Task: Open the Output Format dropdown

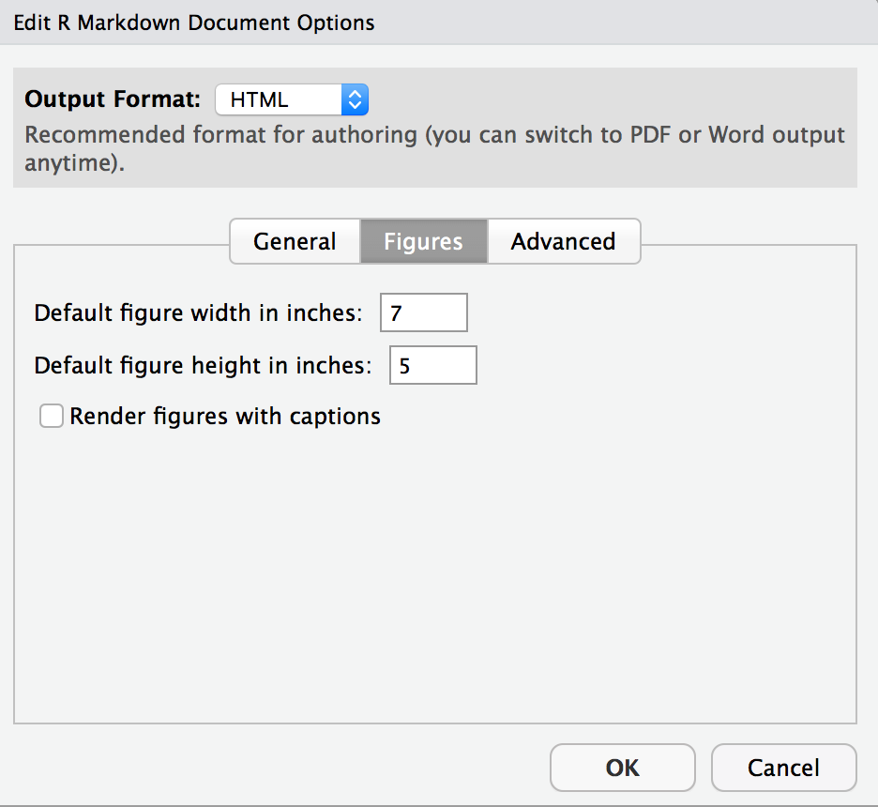Action: pyautogui.click(x=291, y=99)
